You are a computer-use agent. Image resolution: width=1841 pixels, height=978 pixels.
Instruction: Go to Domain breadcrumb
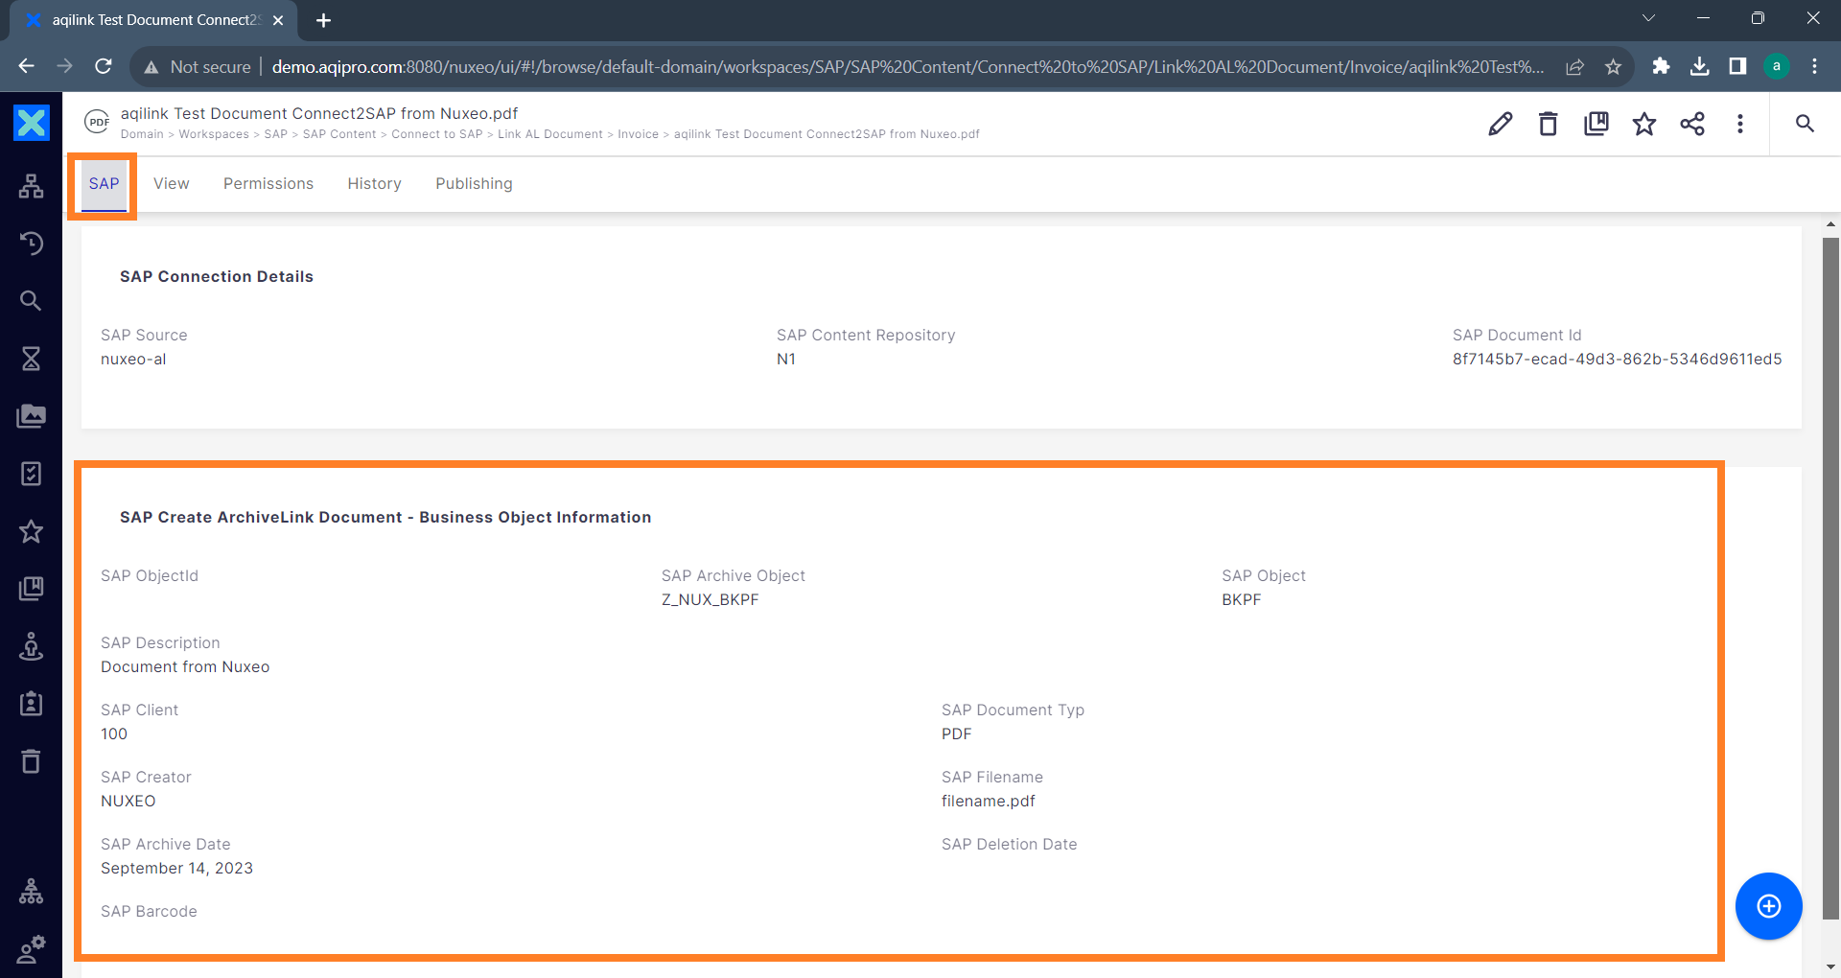142,134
